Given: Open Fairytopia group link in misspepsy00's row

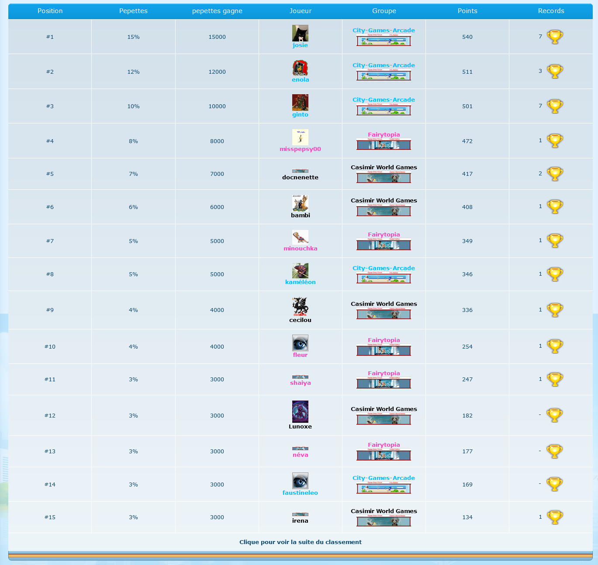Looking at the screenshot, I should (384, 135).
